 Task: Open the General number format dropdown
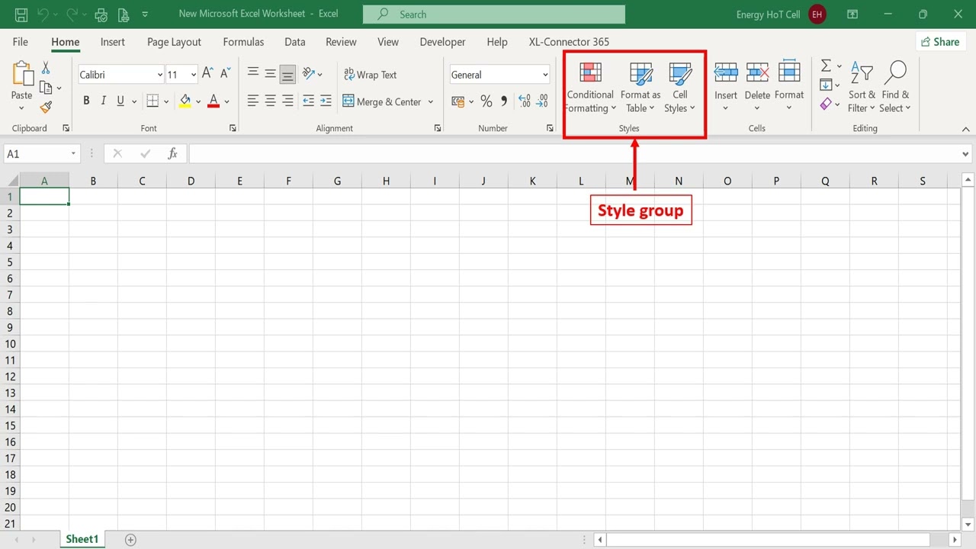(x=544, y=75)
